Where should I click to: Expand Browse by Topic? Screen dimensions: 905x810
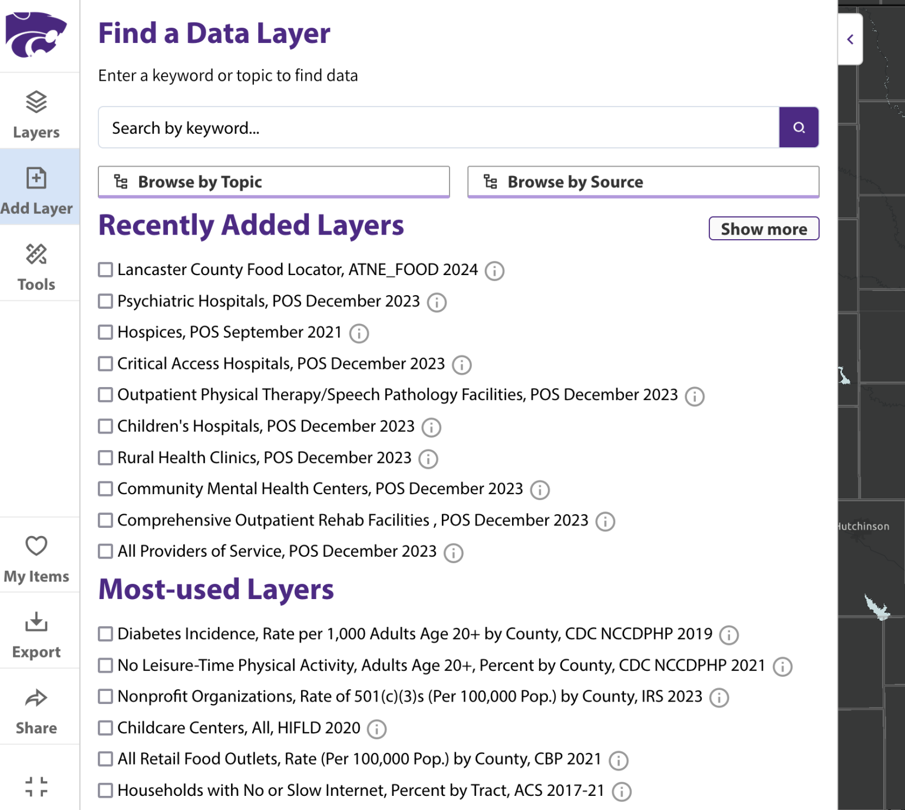274,182
